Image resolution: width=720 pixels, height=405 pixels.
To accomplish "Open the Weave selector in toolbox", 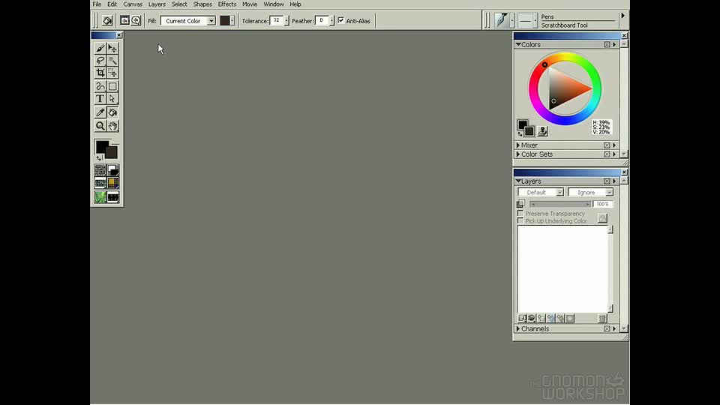I will point(113,184).
